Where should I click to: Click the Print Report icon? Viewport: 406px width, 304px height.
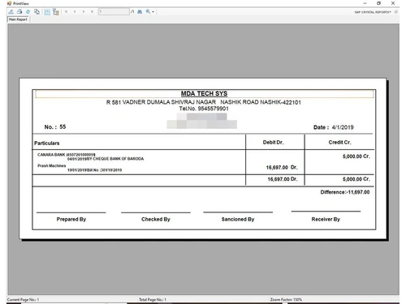tap(19, 11)
